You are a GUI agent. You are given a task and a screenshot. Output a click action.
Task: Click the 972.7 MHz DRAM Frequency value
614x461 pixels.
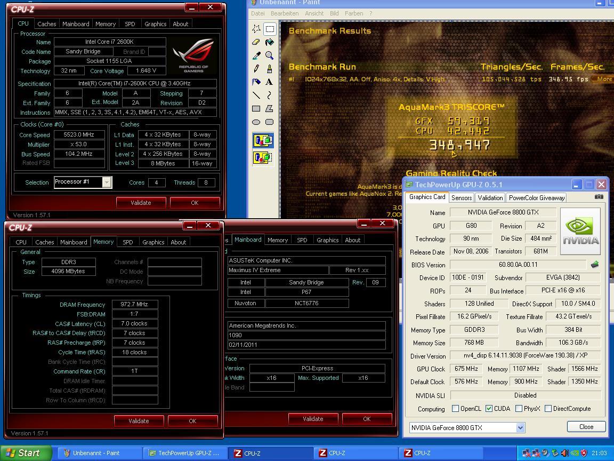point(135,304)
